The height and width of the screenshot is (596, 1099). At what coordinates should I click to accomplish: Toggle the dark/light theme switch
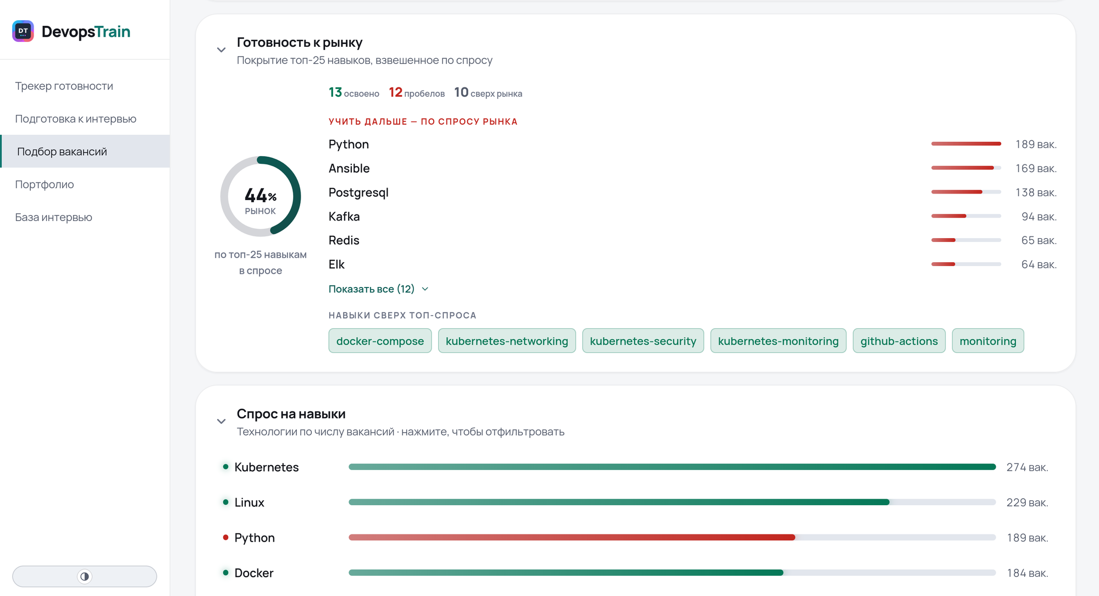tap(85, 576)
